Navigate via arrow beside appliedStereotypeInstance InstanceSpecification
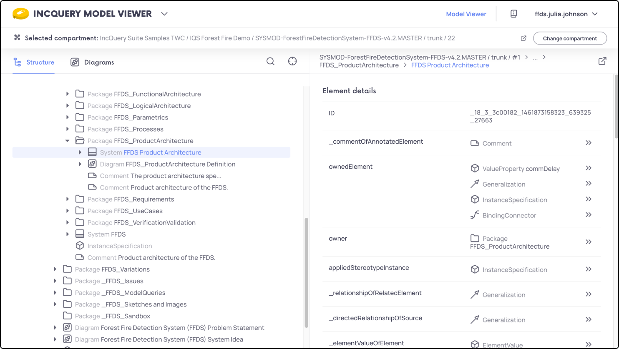 pyautogui.click(x=589, y=269)
